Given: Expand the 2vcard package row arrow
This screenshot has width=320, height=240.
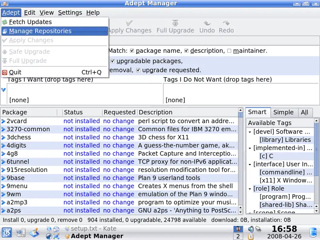Looking at the screenshot, I should click(x=3, y=121).
